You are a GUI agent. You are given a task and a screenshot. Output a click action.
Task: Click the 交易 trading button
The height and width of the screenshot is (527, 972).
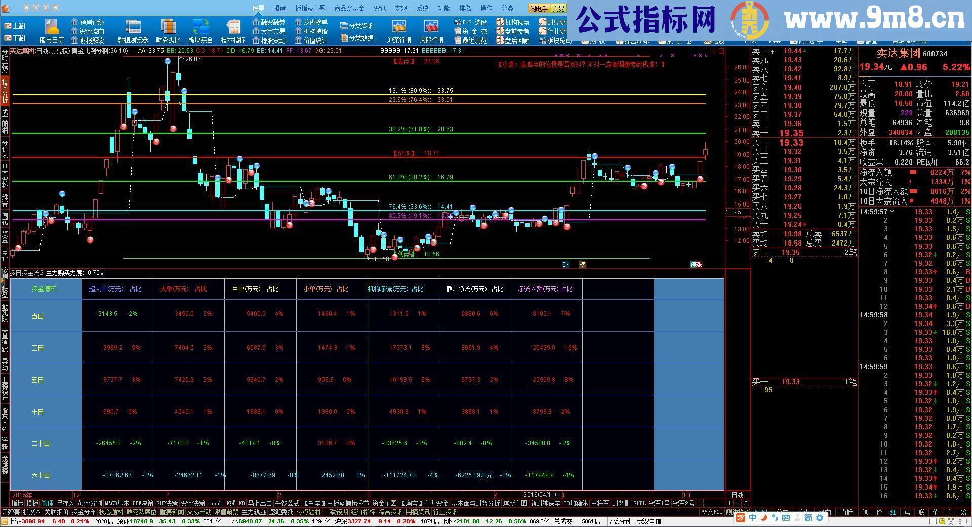point(558,8)
